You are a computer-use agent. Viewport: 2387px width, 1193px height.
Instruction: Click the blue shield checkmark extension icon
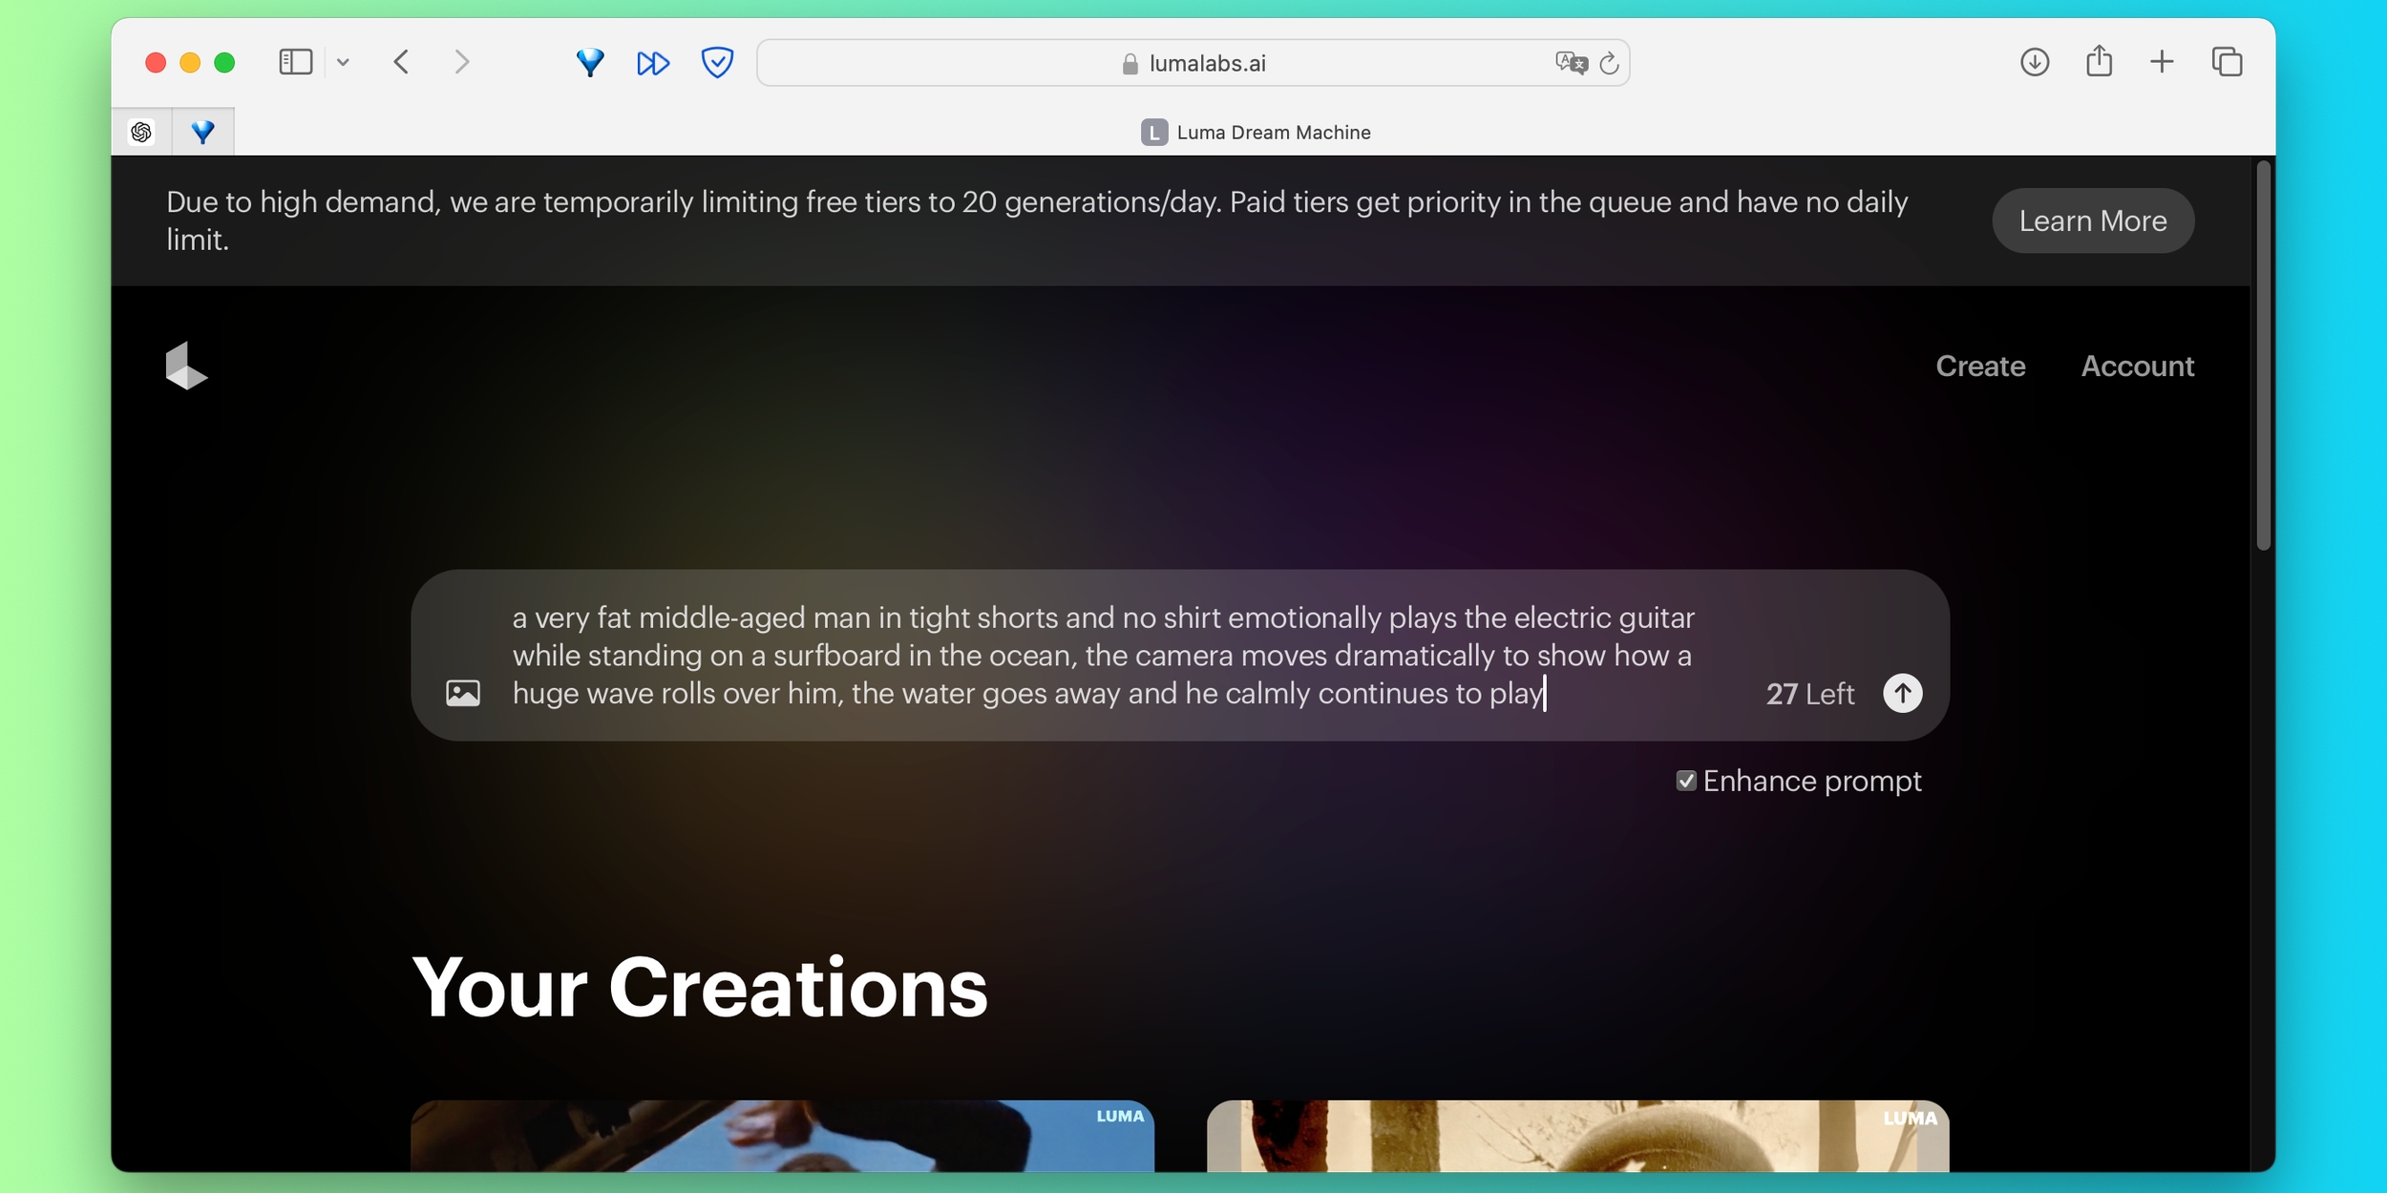[717, 63]
